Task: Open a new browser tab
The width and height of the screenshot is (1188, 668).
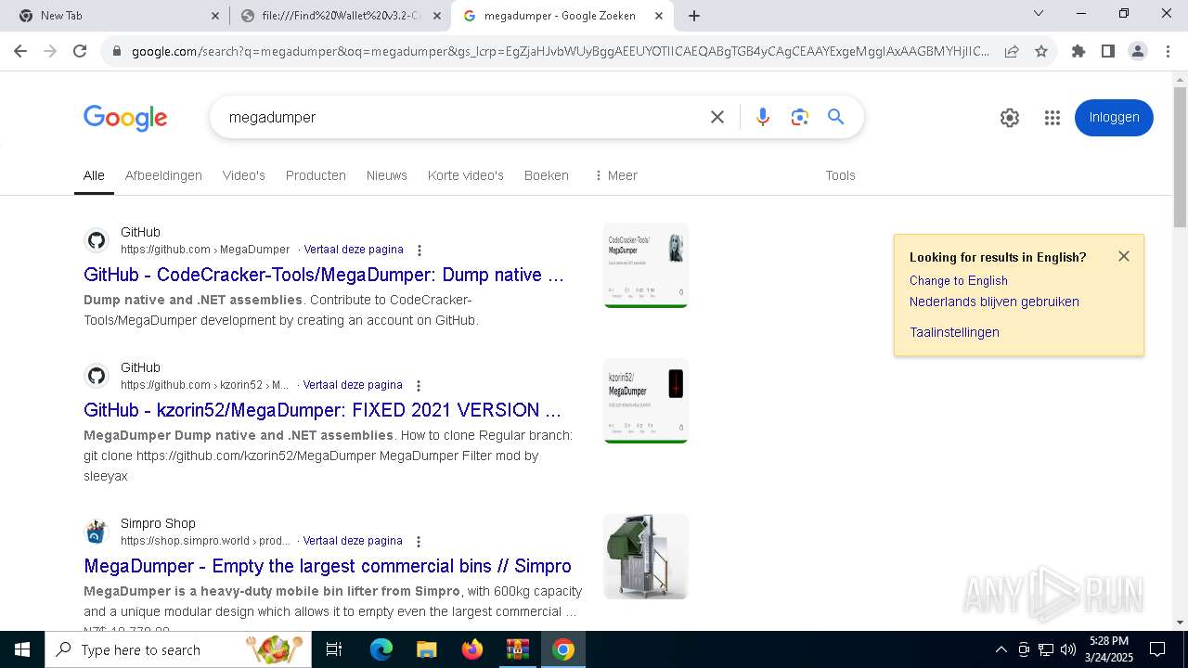Action: (x=694, y=16)
